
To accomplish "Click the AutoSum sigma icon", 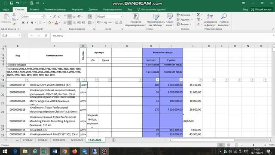I will coord(198,15).
